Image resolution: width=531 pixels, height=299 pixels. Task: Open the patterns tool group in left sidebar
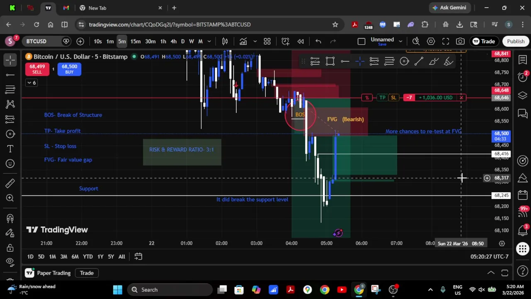tap(10, 104)
